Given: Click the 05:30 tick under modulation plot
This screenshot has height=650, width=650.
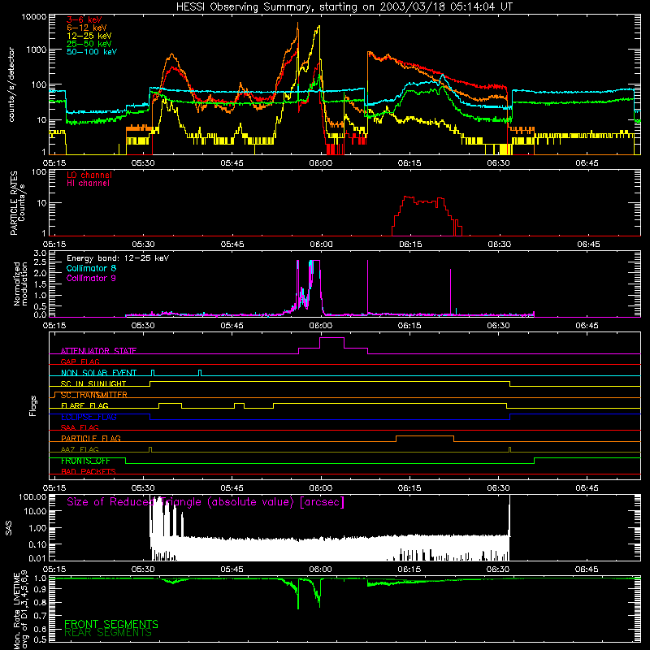Looking at the screenshot, I should [x=143, y=326].
